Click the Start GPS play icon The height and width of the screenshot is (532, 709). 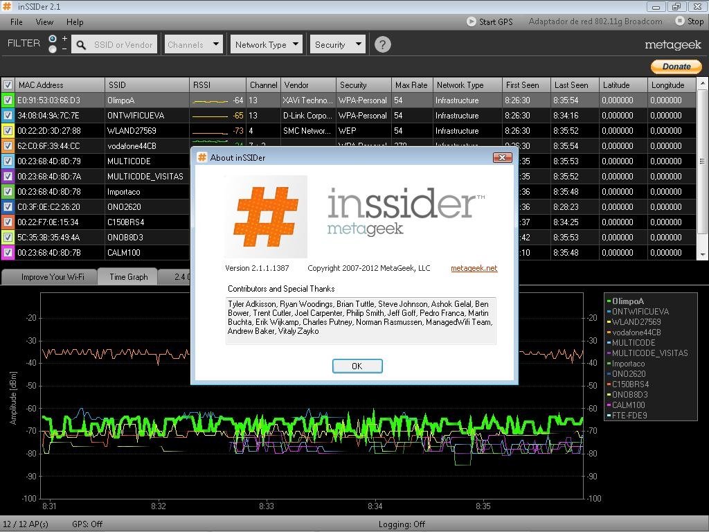tap(471, 21)
